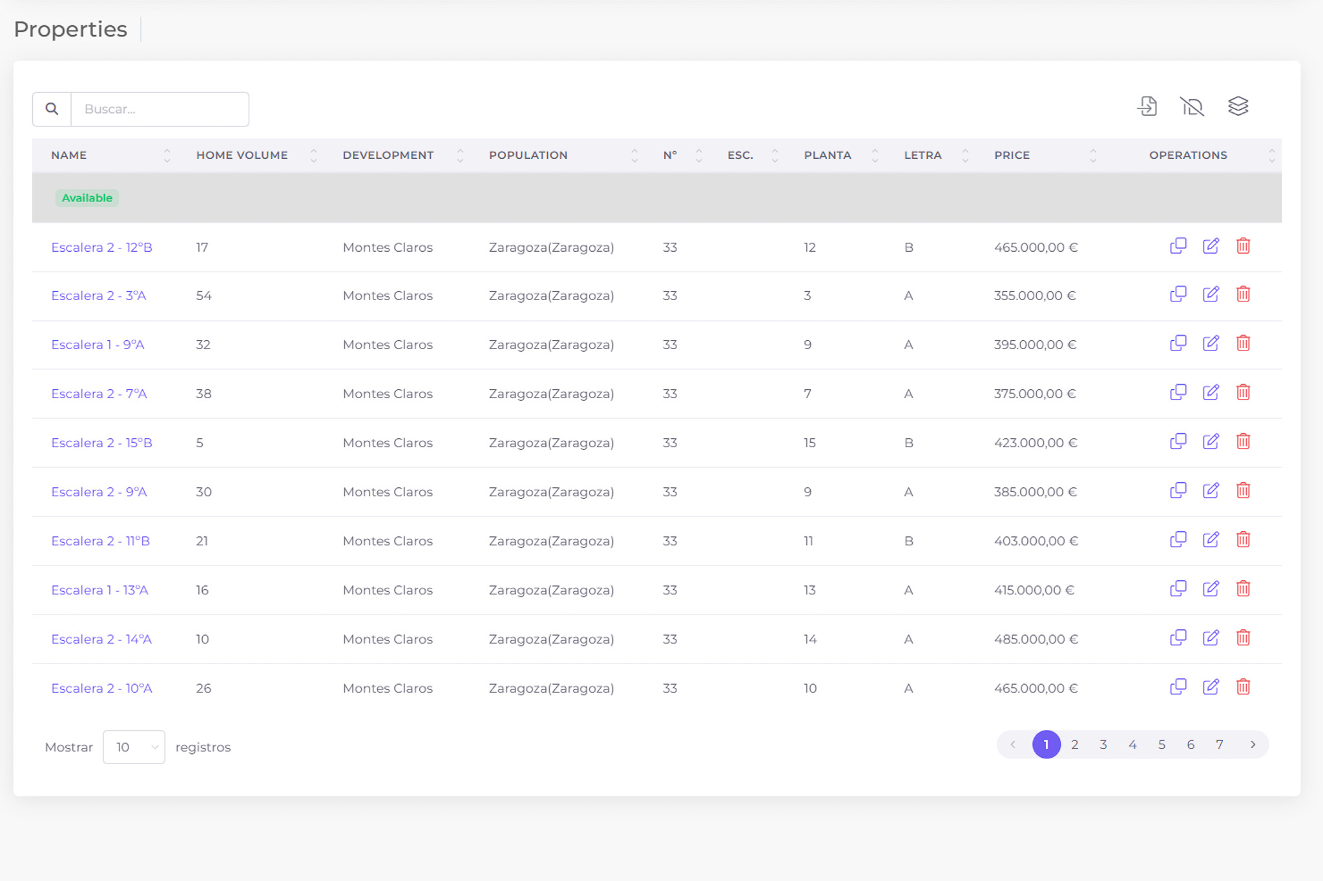Edit the Escalera 1 - 13ºA property
The width and height of the screenshot is (1323, 881).
tap(1211, 589)
